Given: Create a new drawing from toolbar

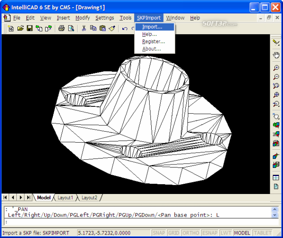Looking at the screenshot, I should coord(11,28).
